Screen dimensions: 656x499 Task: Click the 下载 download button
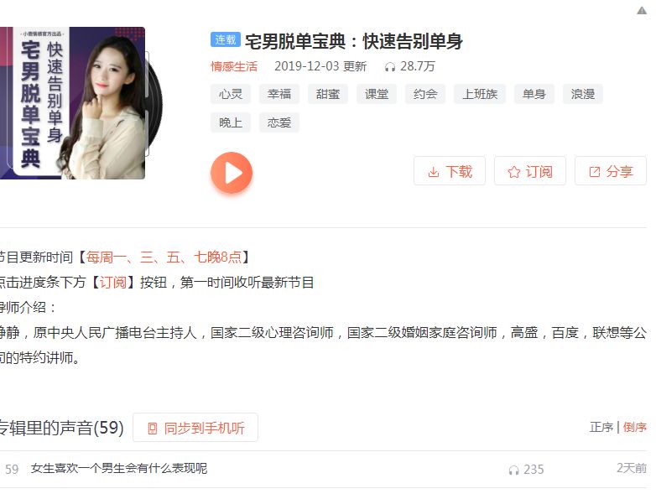pyautogui.click(x=450, y=171)
